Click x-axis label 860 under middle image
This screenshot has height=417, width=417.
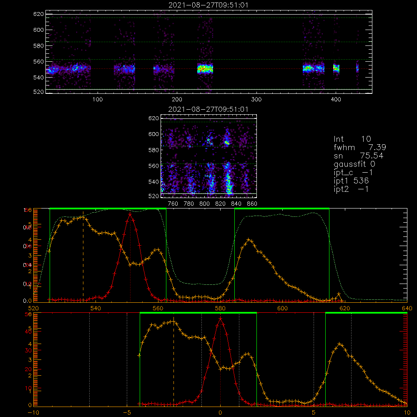252,204
